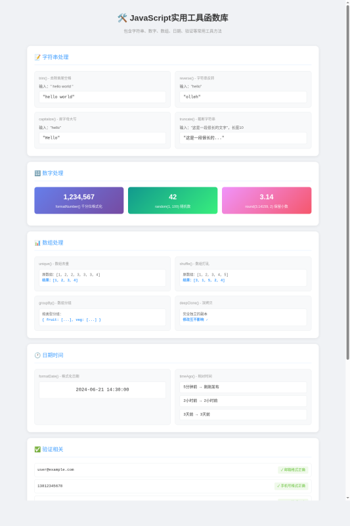350x526 pixels.
Task: Click the "hello world" trim result box
Action: pos(102,97)
